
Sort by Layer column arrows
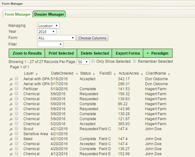[37, 74]
